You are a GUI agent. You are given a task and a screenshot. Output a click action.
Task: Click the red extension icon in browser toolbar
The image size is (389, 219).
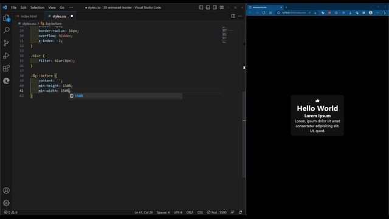329,13
